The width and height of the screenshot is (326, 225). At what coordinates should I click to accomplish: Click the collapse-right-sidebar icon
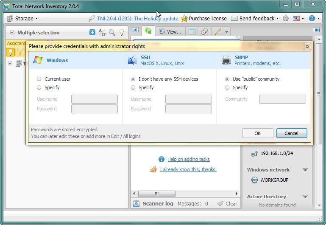coord(316,30)
